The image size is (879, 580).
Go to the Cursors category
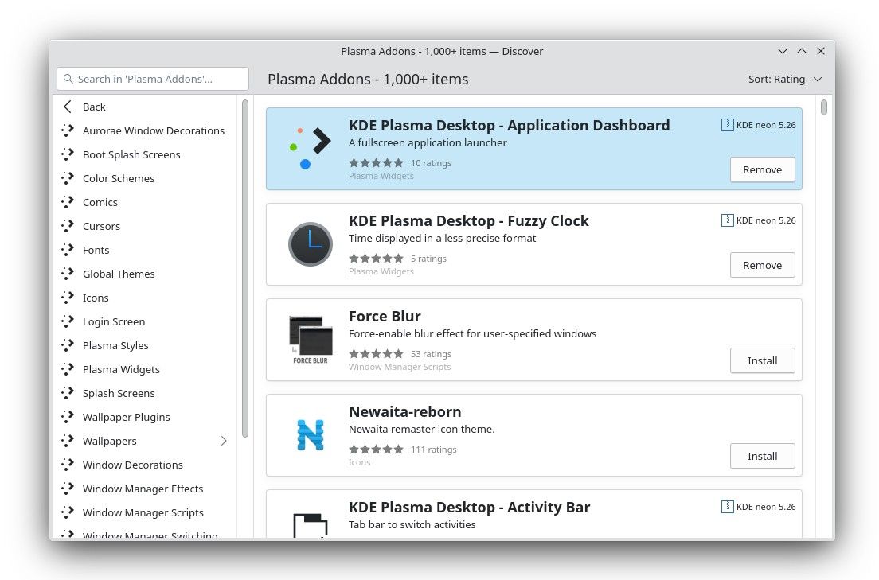(x=101, y=226)
